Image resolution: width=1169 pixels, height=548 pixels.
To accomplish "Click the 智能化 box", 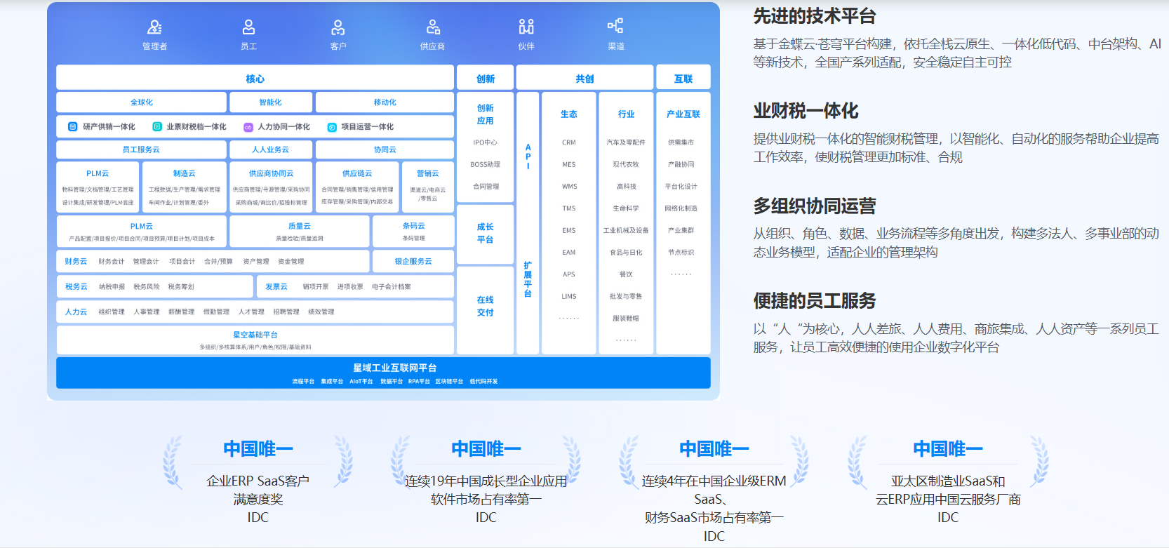I will [271, 102].
